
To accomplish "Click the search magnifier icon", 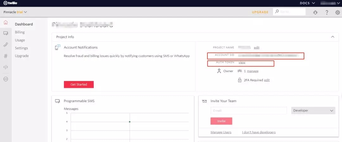I will tap(277, 11).
